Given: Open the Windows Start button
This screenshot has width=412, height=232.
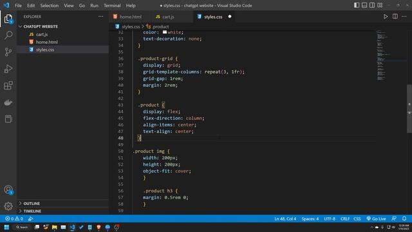Looking at the screenshot, I should 6,227.
